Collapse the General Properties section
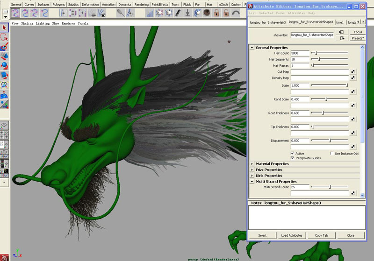This screenshot has height=261, width=374. tap(252, 48)
